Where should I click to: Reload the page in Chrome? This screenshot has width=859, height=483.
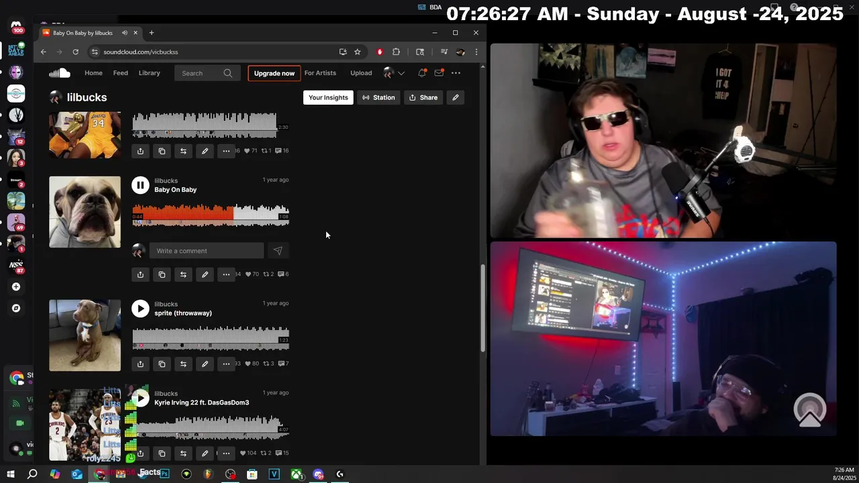(75, 52)
